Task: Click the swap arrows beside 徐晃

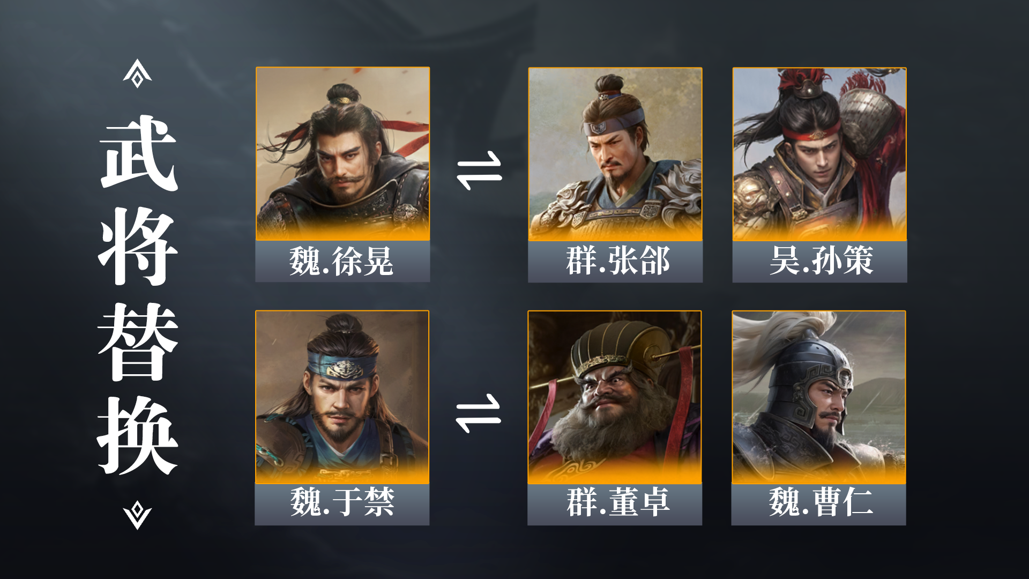Action: (479, 170)
